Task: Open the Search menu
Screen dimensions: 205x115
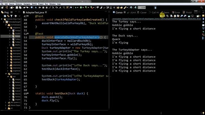Action: tap(34, 4)
